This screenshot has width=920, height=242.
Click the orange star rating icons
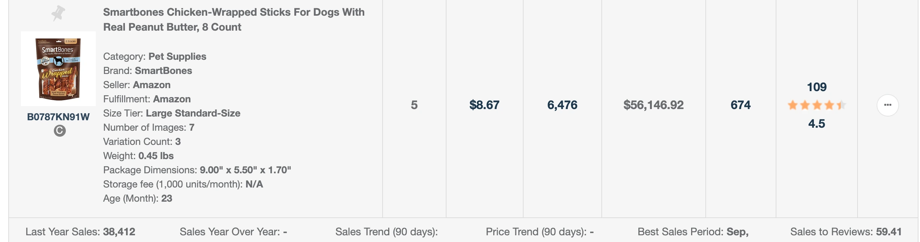816,105
